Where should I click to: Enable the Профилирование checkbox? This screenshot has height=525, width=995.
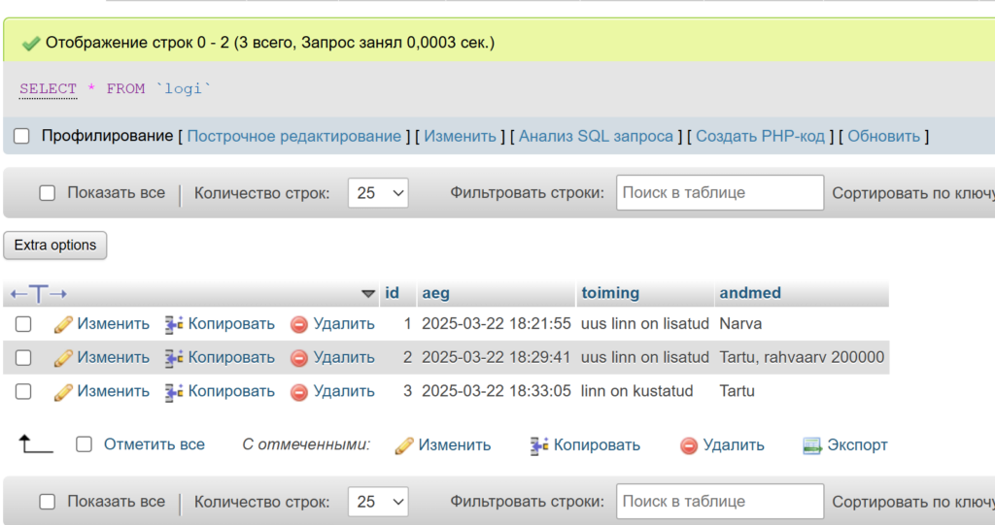(21, 137)
